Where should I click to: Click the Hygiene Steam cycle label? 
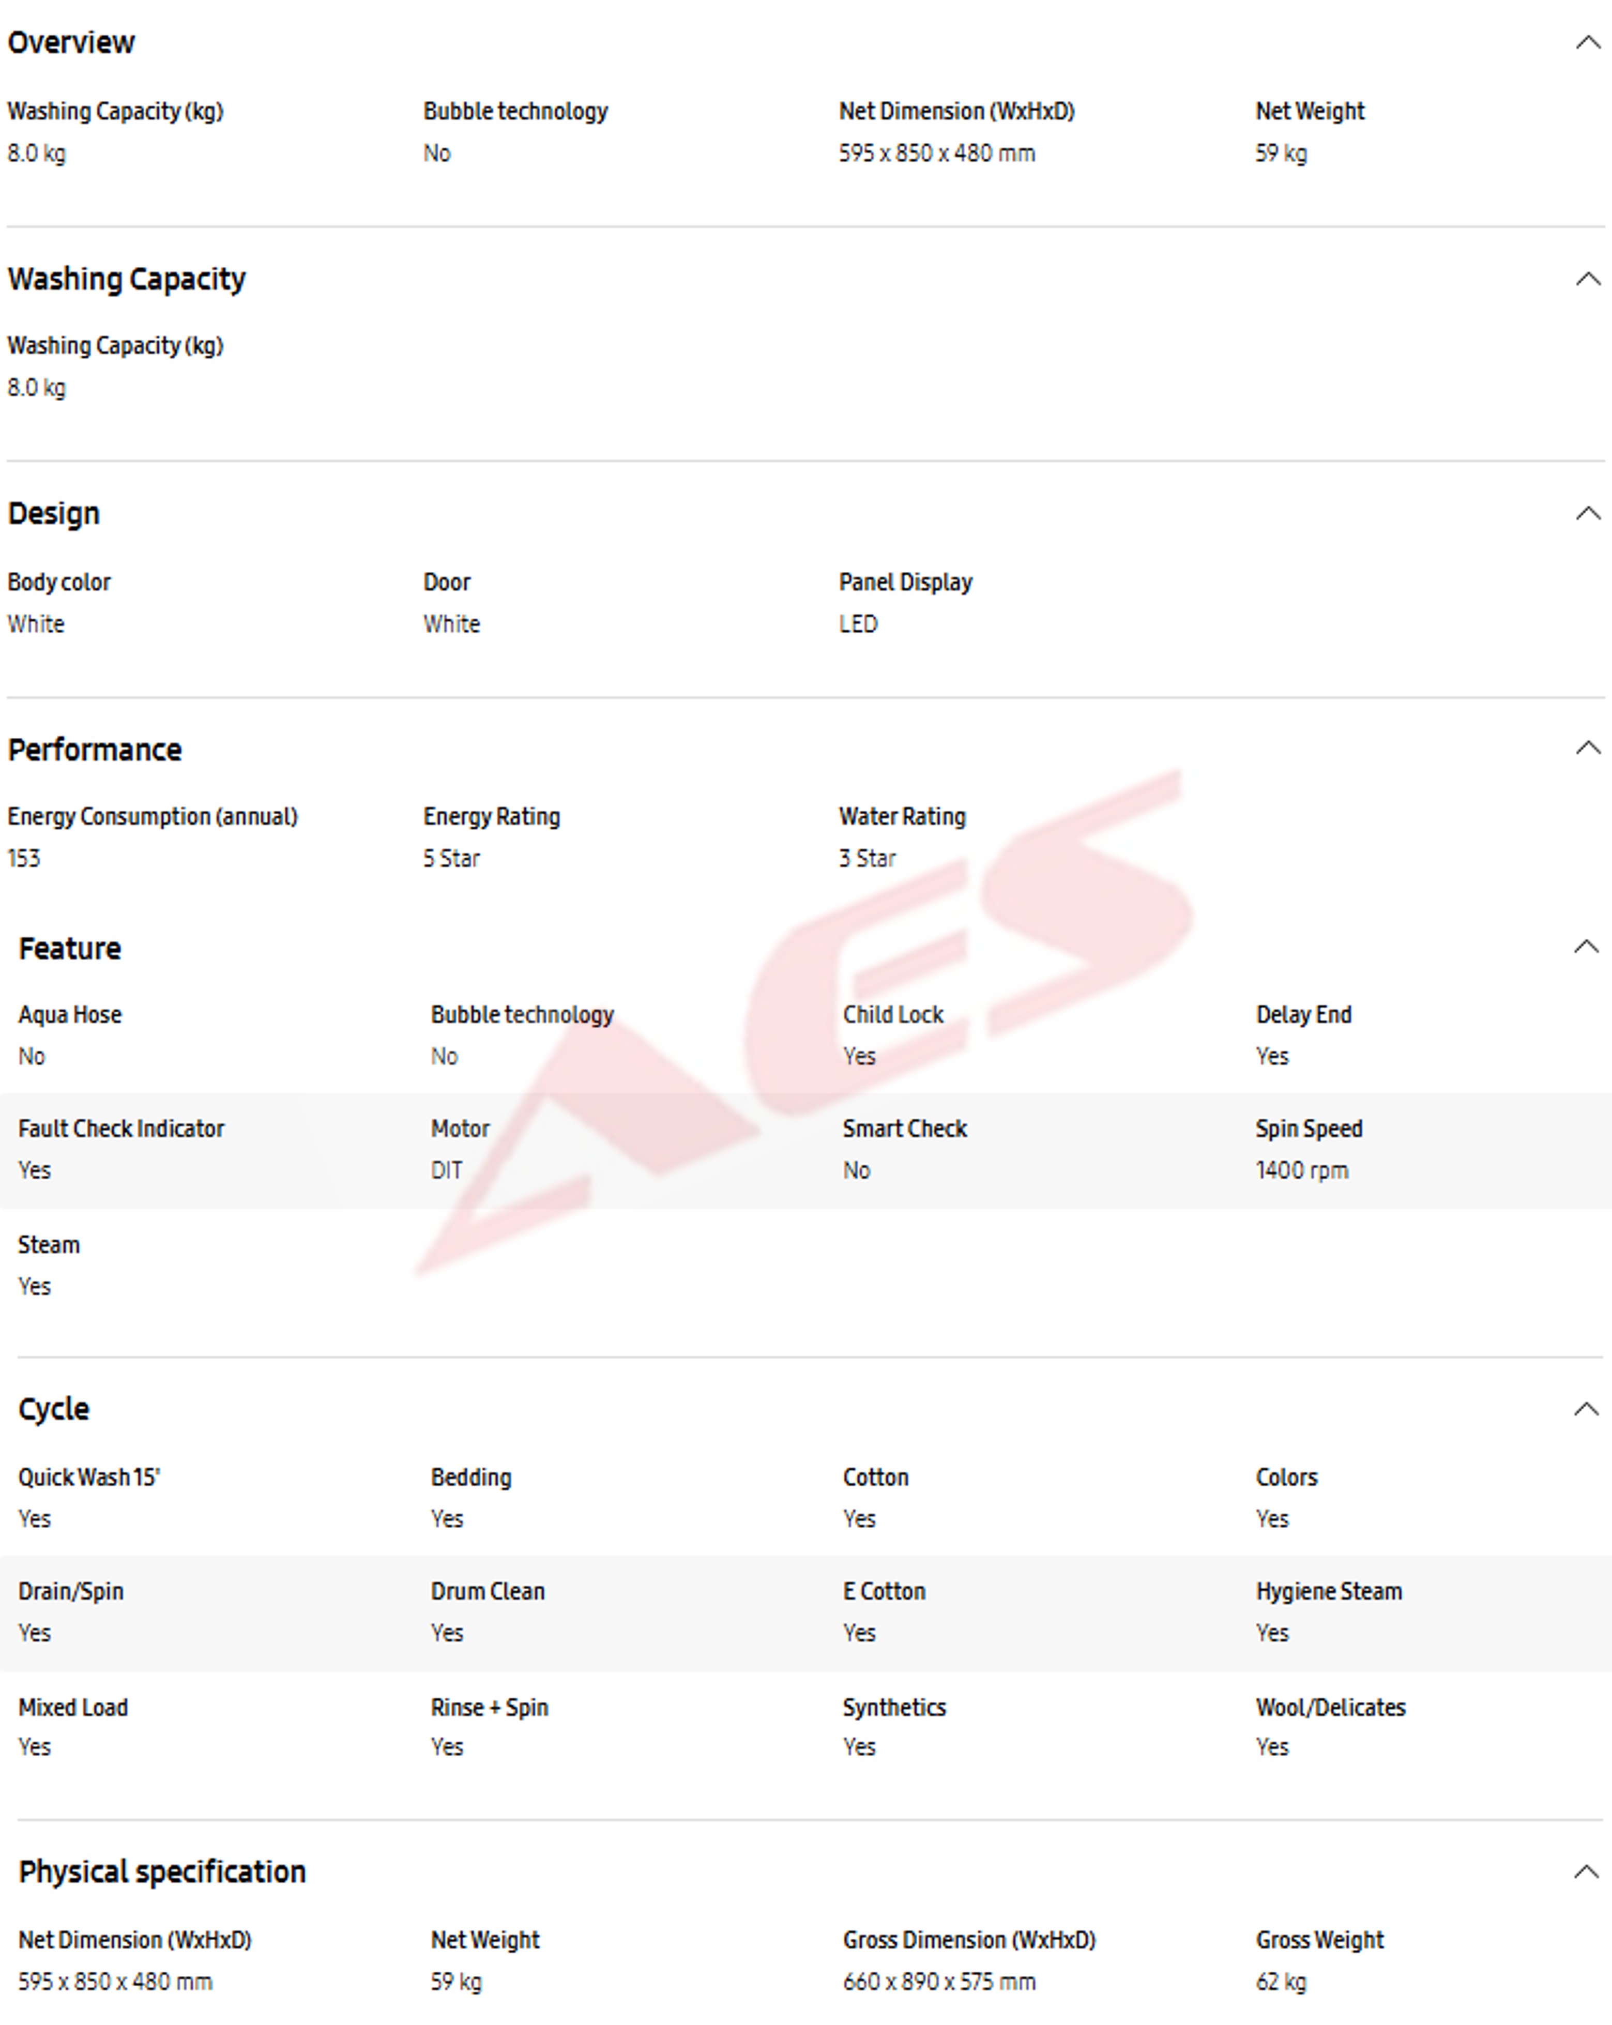[1328, 1591]
